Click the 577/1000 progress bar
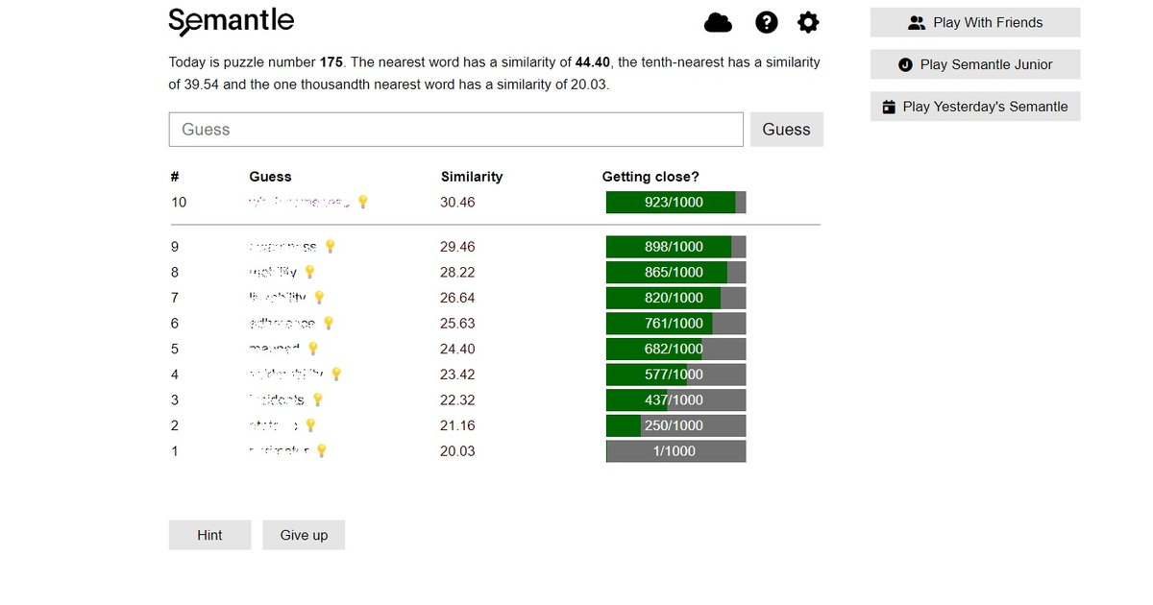Screen dimensions: 1153x605 (675, 375)
